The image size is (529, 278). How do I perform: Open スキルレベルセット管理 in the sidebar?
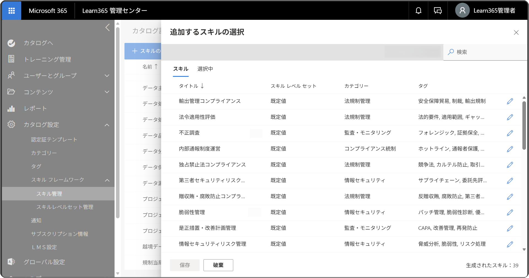65,207
